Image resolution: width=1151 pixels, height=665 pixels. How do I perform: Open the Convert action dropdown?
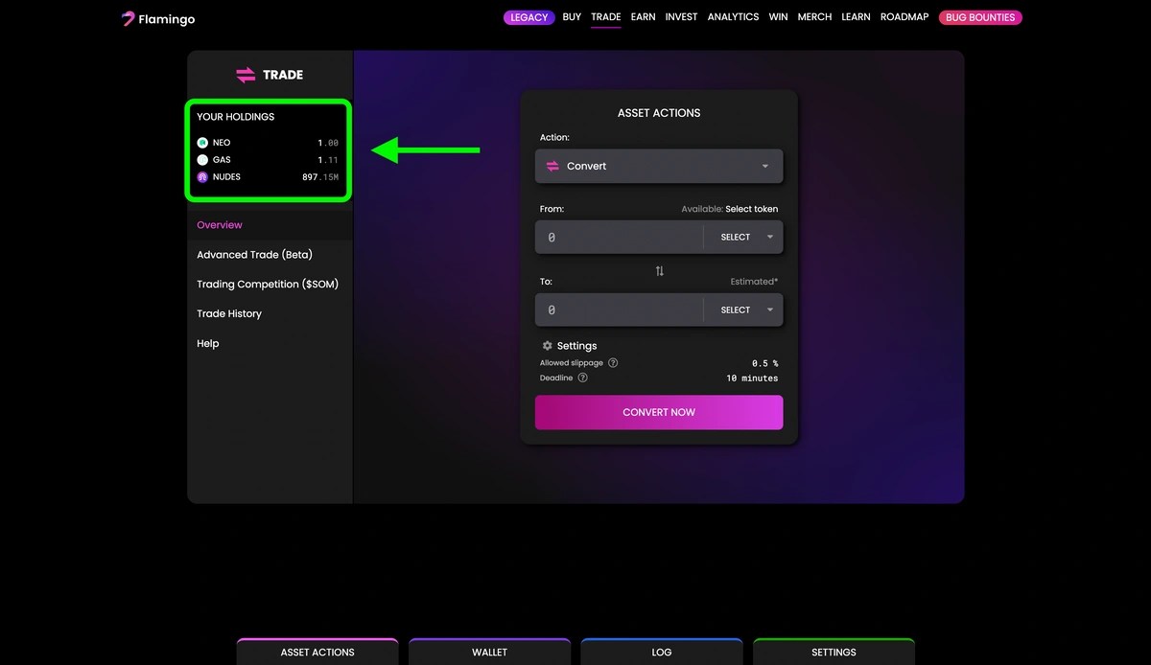point(659,166)
